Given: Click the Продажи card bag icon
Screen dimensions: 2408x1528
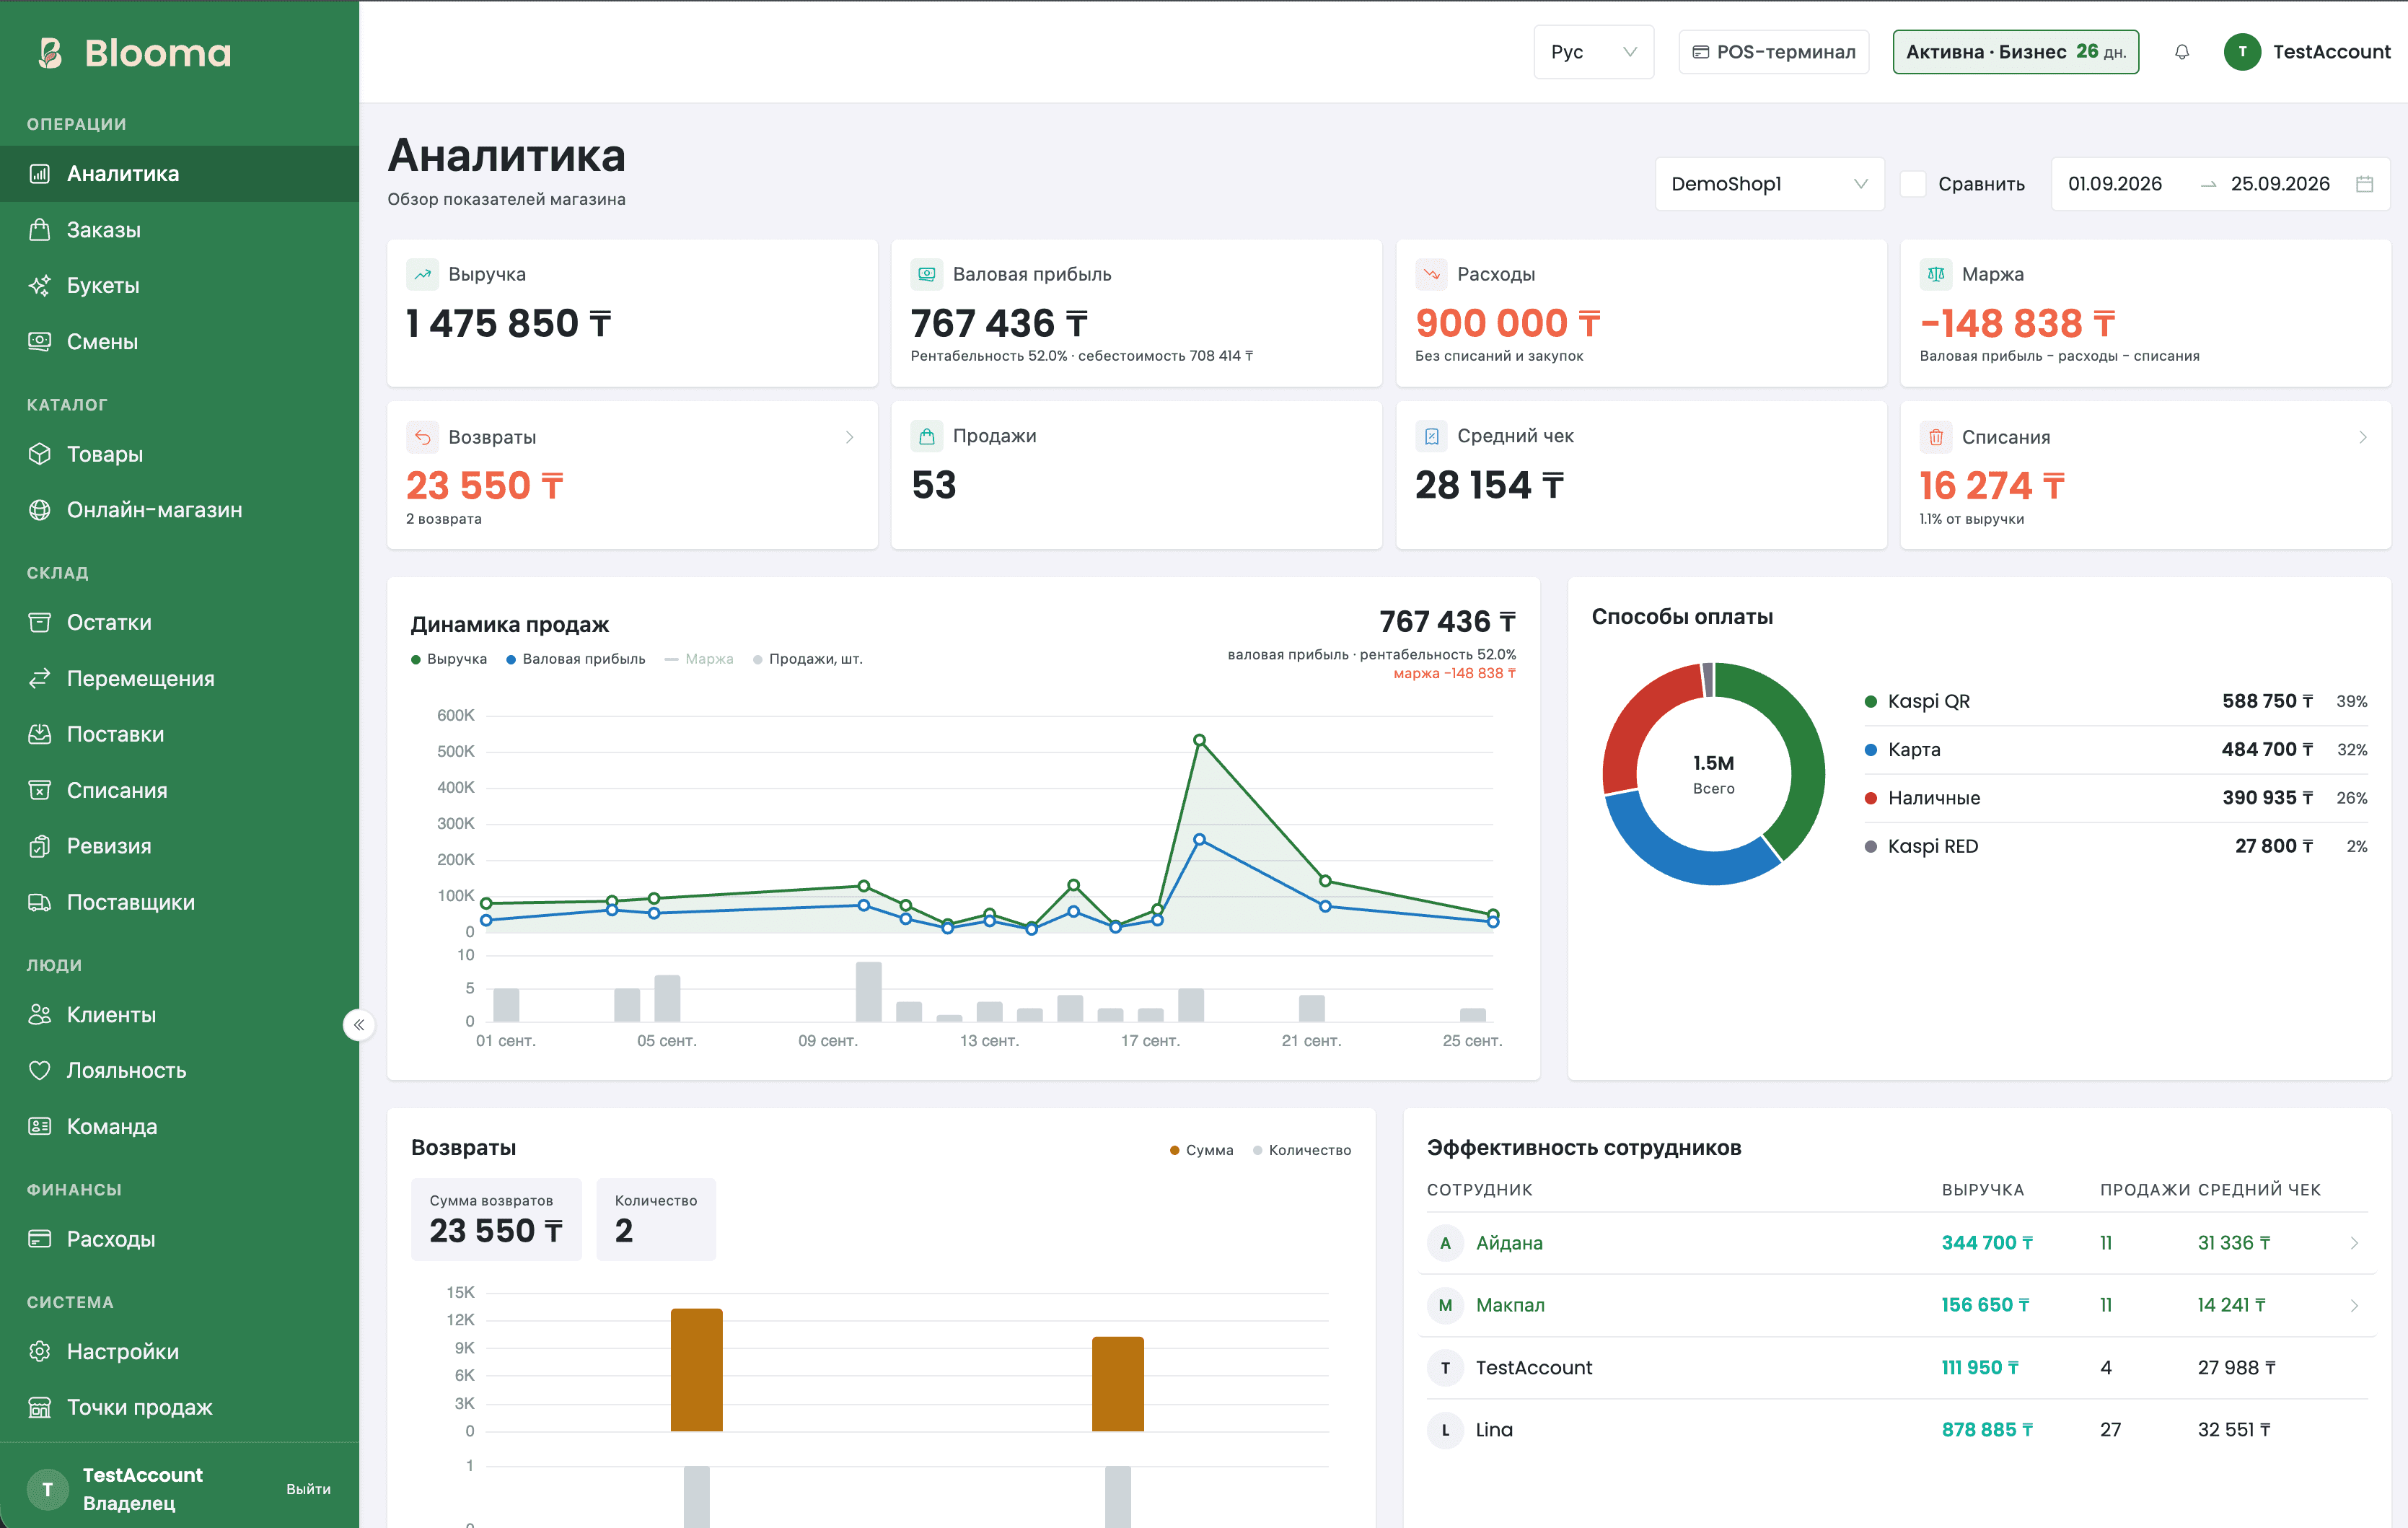Looking at the screenshot, I should coord(927,436).
